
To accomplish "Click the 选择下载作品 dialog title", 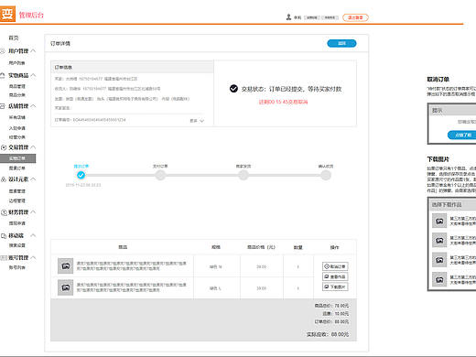I will 447,204.
